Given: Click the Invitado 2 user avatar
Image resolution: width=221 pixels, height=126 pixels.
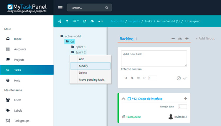Looking at the screenshot, I should 171,117.
